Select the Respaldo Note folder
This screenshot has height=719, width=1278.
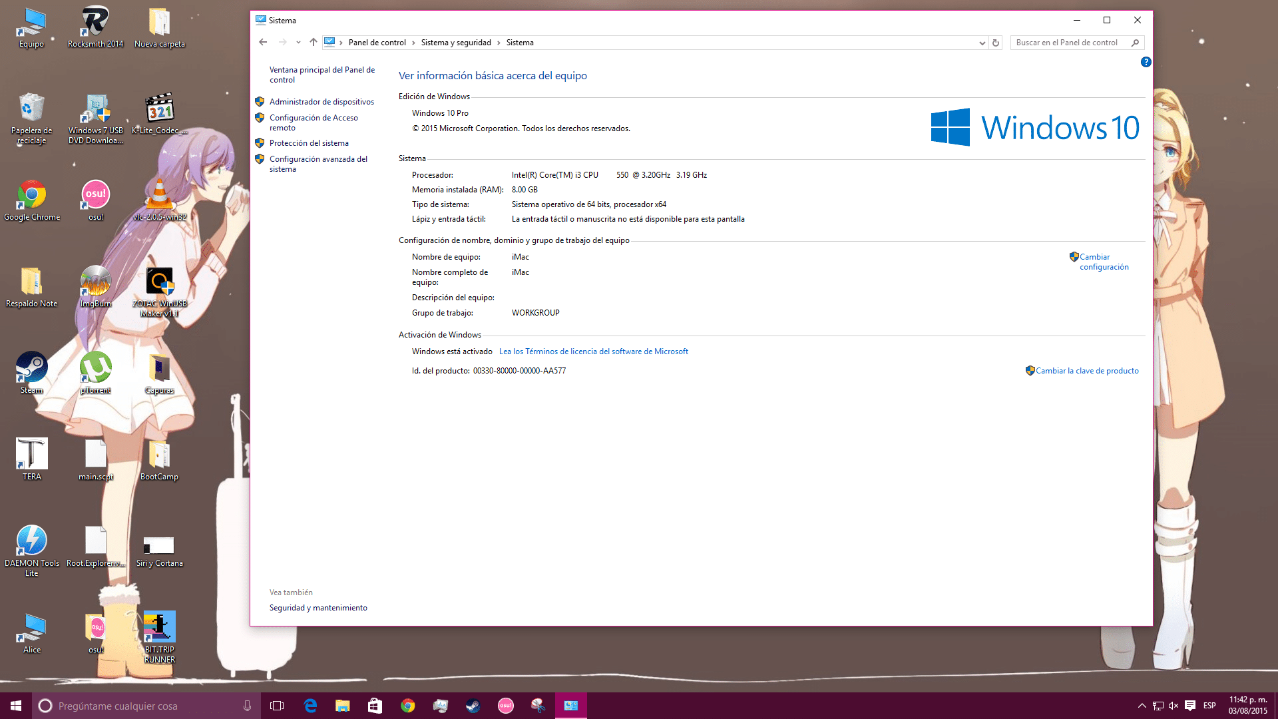31,287
